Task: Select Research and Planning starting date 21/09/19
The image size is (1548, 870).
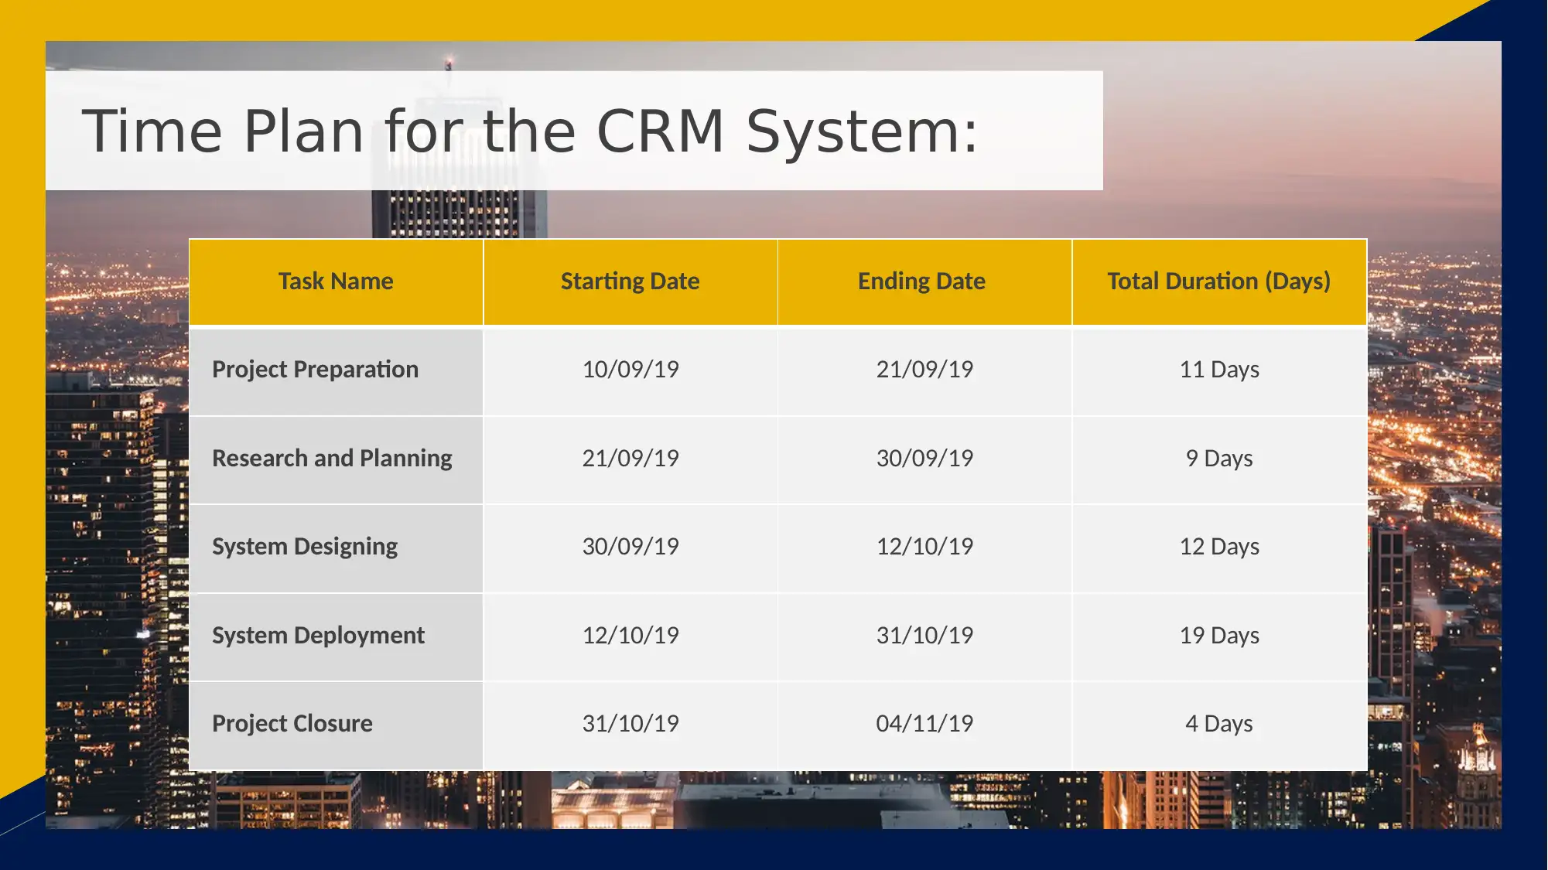Action: [630, 460]
